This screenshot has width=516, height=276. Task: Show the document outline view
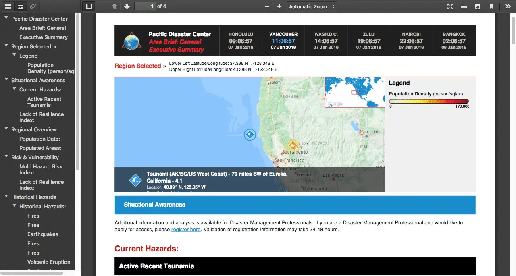click(x=21, y=6)
